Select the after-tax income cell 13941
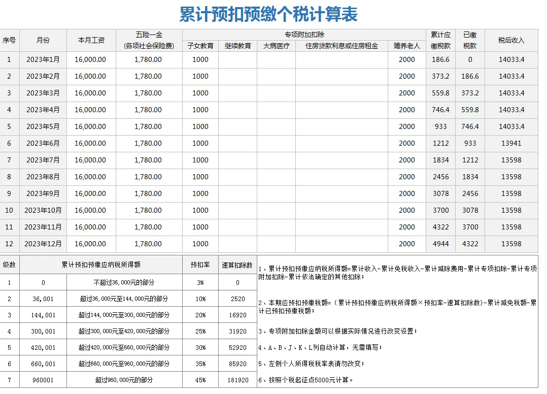The image size is (547, 394). (511, 143)
